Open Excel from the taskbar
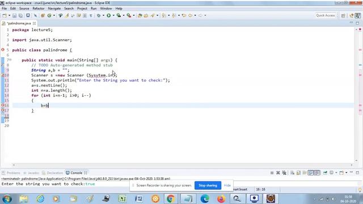 pos(123,199)
